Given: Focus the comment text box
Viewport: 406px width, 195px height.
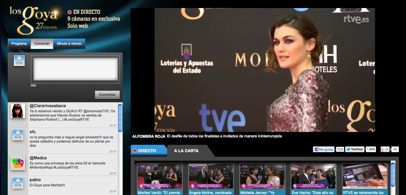Looking at the screenshot, I should (x=75, y=70).
